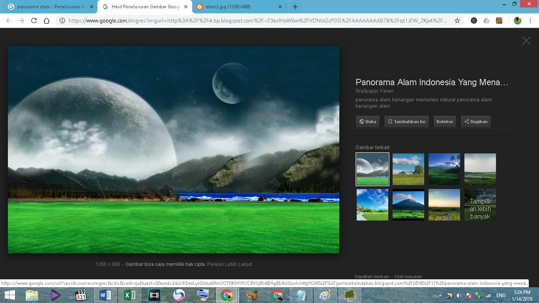Screen dimensions: 539x303
Task: Open the purple play-arrow app in taskbar
Action: pyautogui.click(x=56, y=295)
